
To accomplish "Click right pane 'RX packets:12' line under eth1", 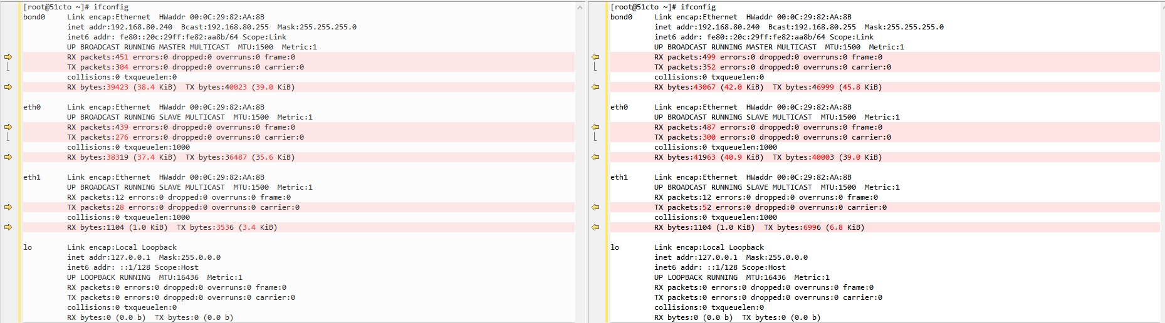I will point(766,197).
